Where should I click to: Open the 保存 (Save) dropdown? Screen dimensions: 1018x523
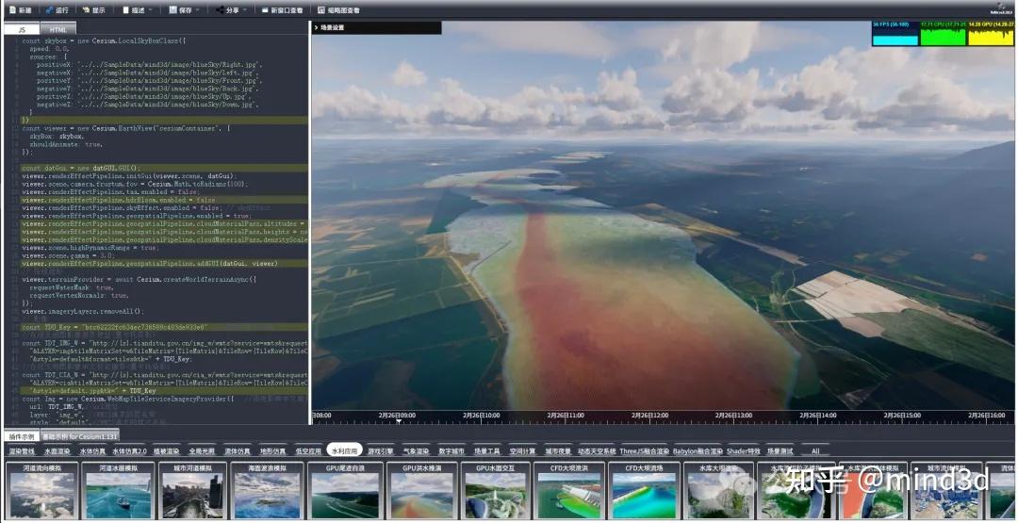tap(185, 9)
